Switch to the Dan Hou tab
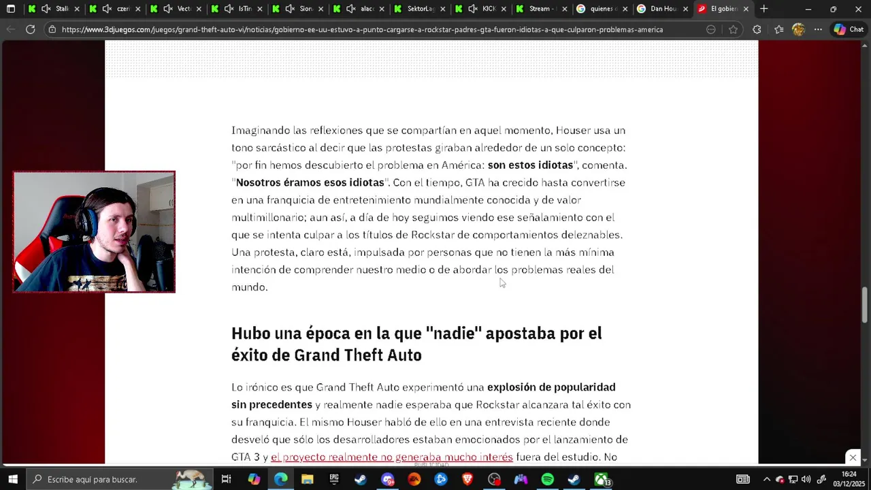 (663, 9)
